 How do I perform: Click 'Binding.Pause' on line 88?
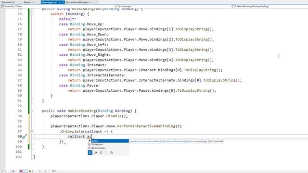84,86
